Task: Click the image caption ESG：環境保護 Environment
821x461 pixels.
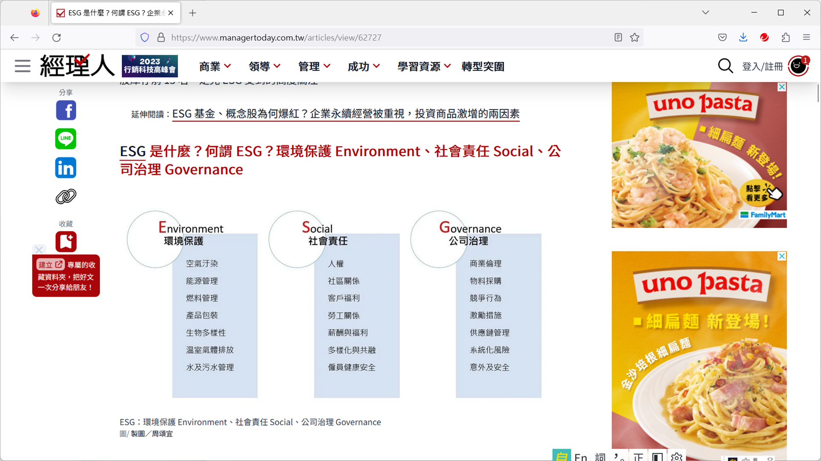Action: pyautogui.click(x=250, y=422)
